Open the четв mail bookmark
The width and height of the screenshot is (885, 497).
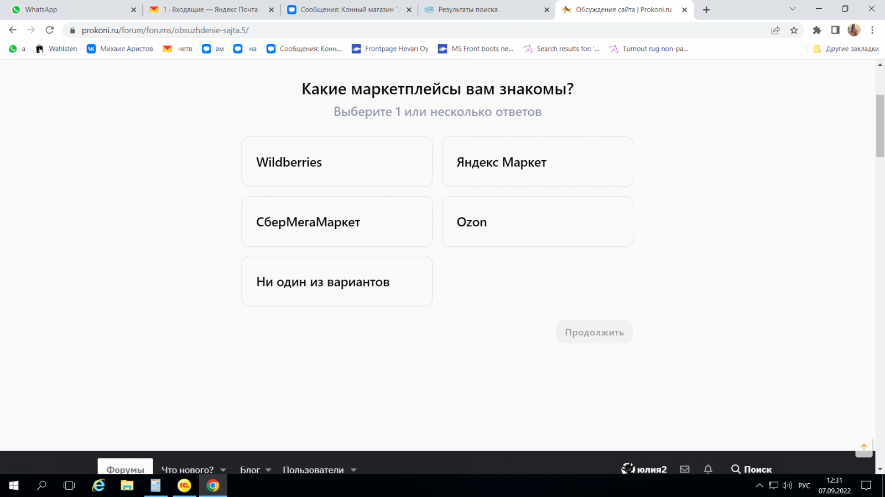178,49
